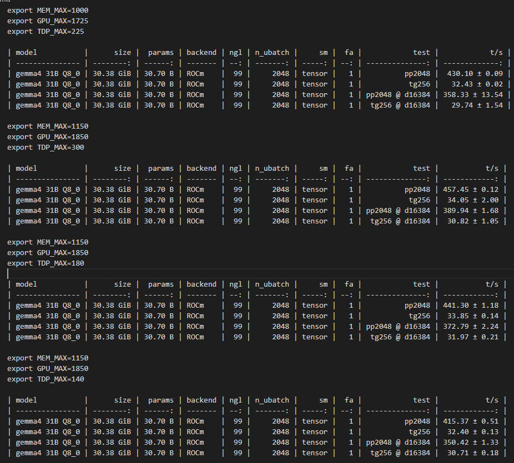Click the value '30.71 ± 0.18'
Screen dimensions: 514x463
point(473,453)
